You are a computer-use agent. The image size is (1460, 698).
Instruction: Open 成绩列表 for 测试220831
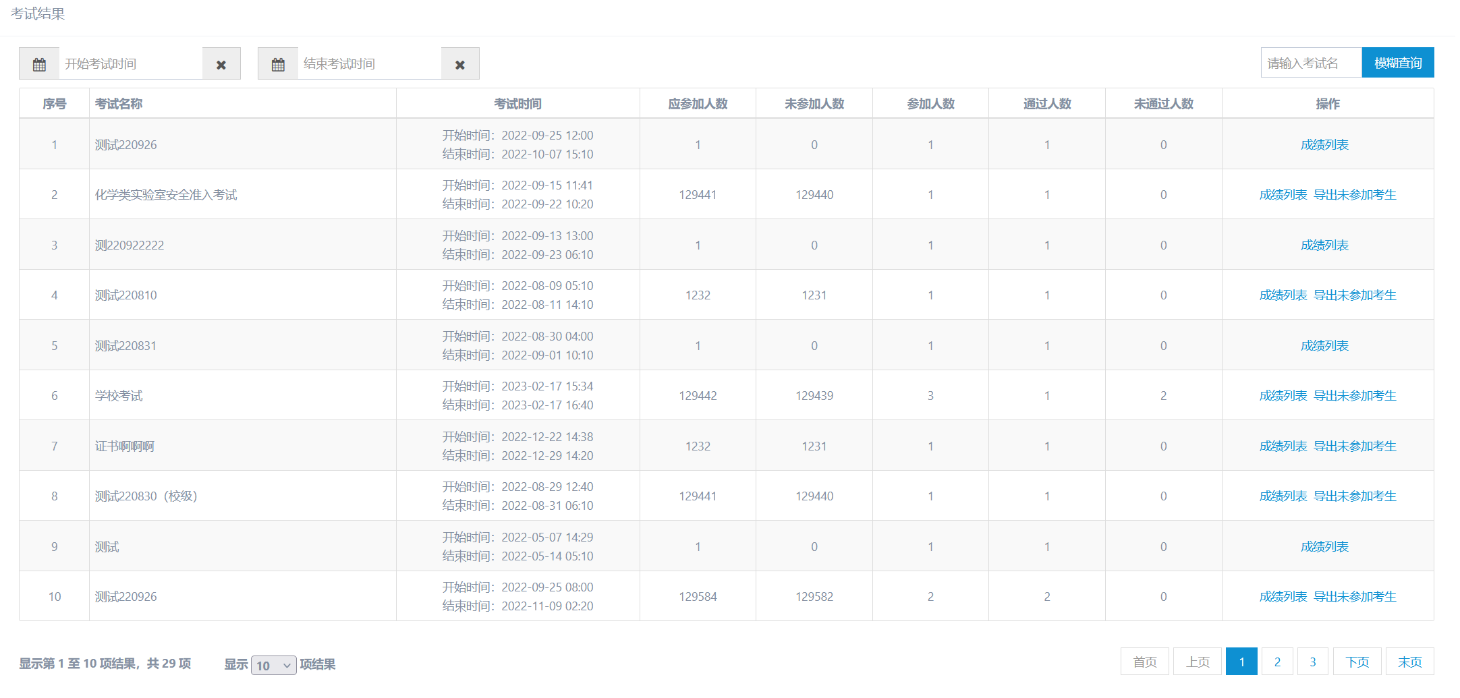click(x=1325, y=345)
